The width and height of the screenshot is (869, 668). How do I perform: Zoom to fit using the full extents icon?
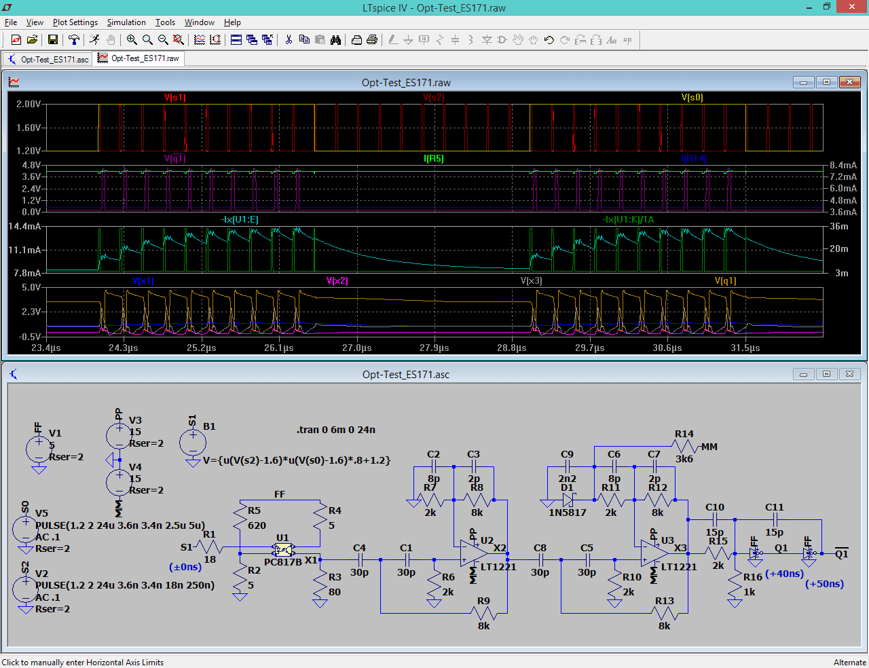coord(177,40)
